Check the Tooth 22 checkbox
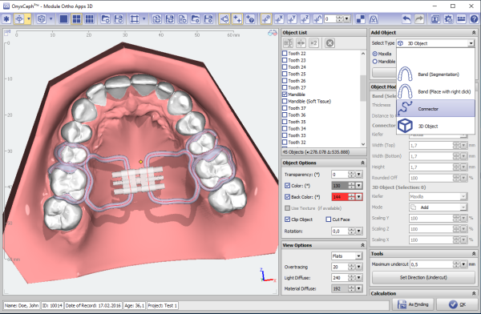Viewport: 481px width, 314px height. click(x=285, y=54)
